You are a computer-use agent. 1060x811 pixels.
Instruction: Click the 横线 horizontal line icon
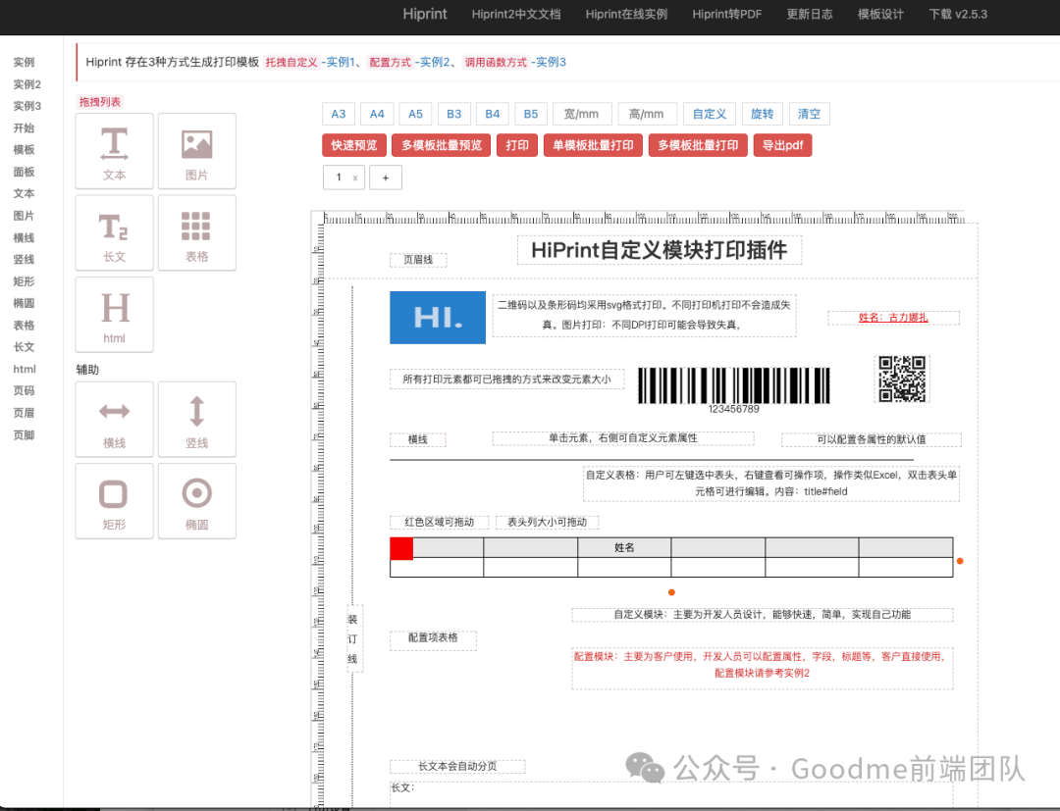tap(114, 413)
